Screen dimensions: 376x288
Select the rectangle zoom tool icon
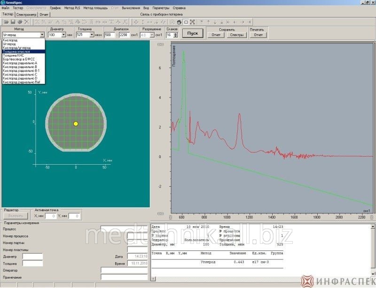[x=186, y=22]
